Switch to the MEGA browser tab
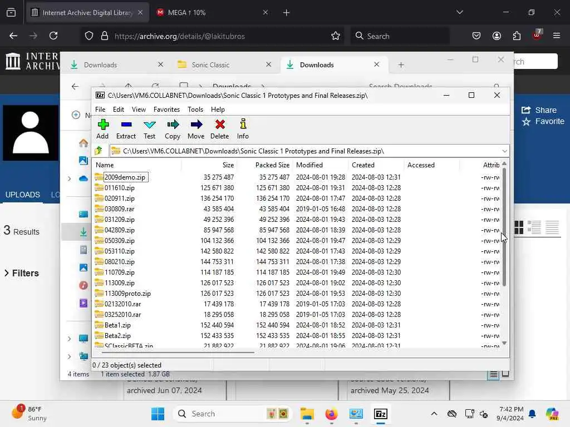The height and width of the screenshot is (427, 570). click(x=213, y=13)
